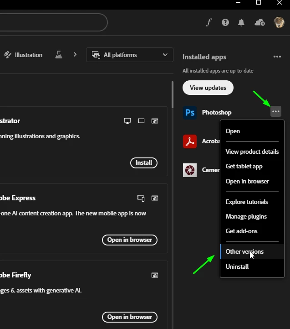The width and height of the screenshot is (290, 329).
Task: Open Adobe Firefly in browser
Action: pos(130,317)
